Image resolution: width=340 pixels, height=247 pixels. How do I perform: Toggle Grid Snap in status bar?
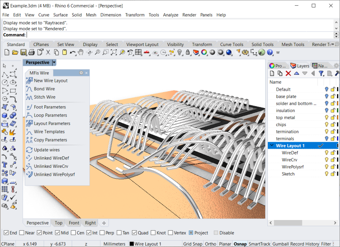[193, 244]
